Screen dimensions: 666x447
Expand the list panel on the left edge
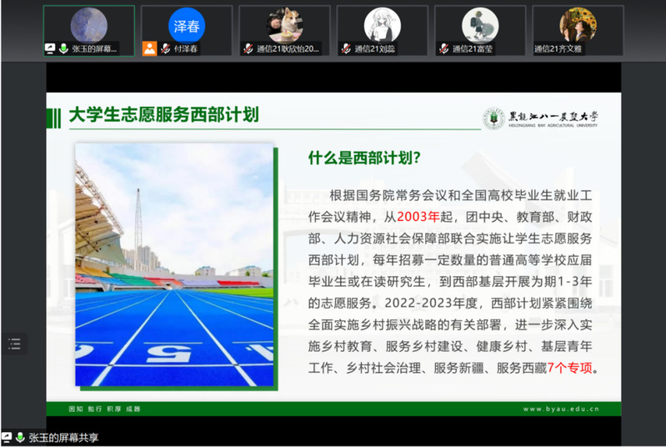(14, 343)
